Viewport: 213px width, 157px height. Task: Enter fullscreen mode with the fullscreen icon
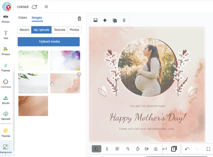pos(208,149)
